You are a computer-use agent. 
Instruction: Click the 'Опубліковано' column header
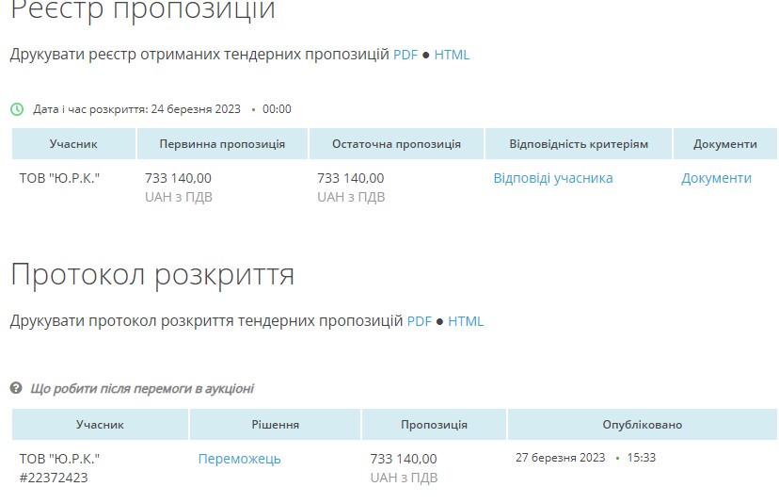642,425
